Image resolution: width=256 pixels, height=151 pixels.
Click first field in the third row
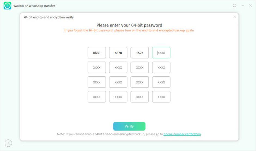tap(97, 82)
